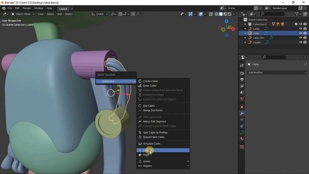The width and height of the screenshot is (309, 174).
Task: Open viewport shading options dropdown
Action: point(234,14)
